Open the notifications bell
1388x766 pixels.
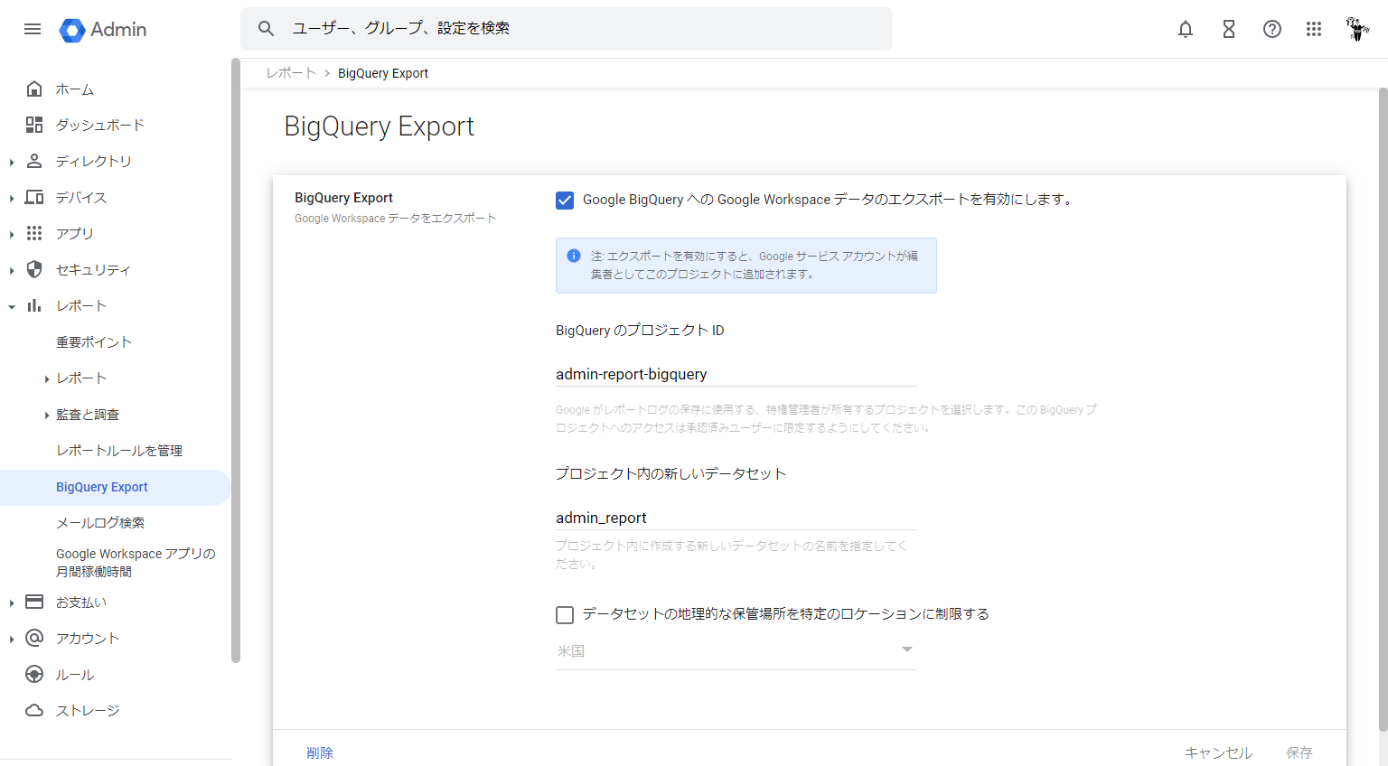point(1186,29)
